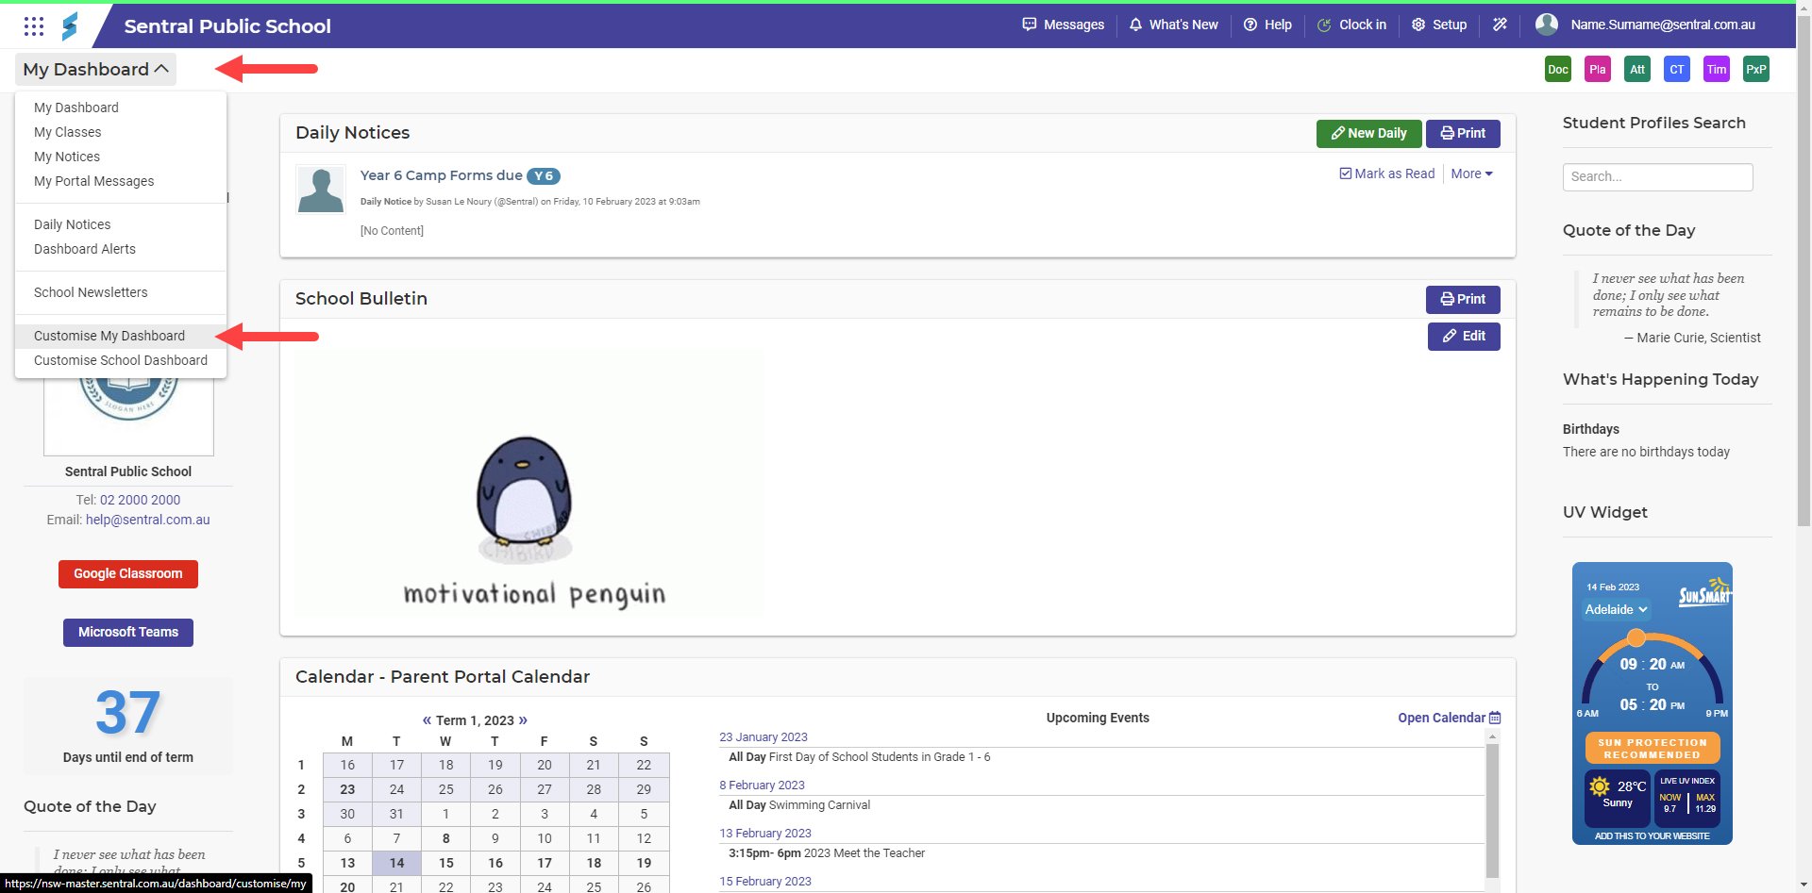This screenshot has height=893, width=1812.
Task: Open the green Doc shortcut icon
Action: (x=1557, y=69)
